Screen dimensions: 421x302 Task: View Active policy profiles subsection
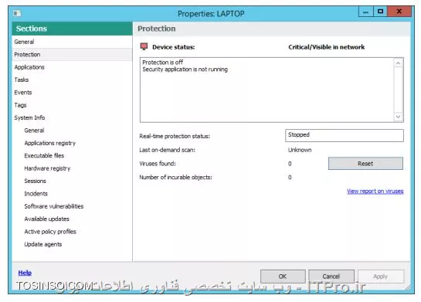pos(50,232)
